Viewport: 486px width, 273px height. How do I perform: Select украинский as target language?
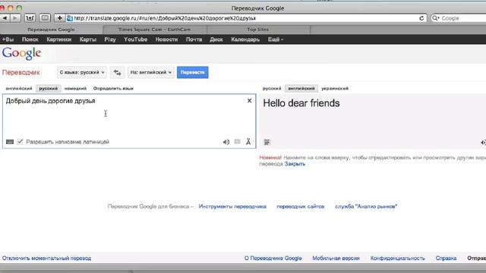[x=335, y=89]
